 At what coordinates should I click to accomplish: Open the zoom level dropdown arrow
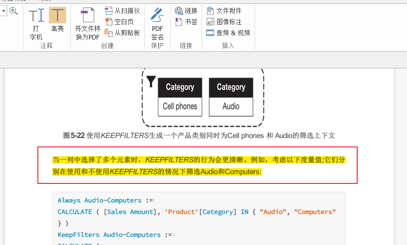pos(4,11)
